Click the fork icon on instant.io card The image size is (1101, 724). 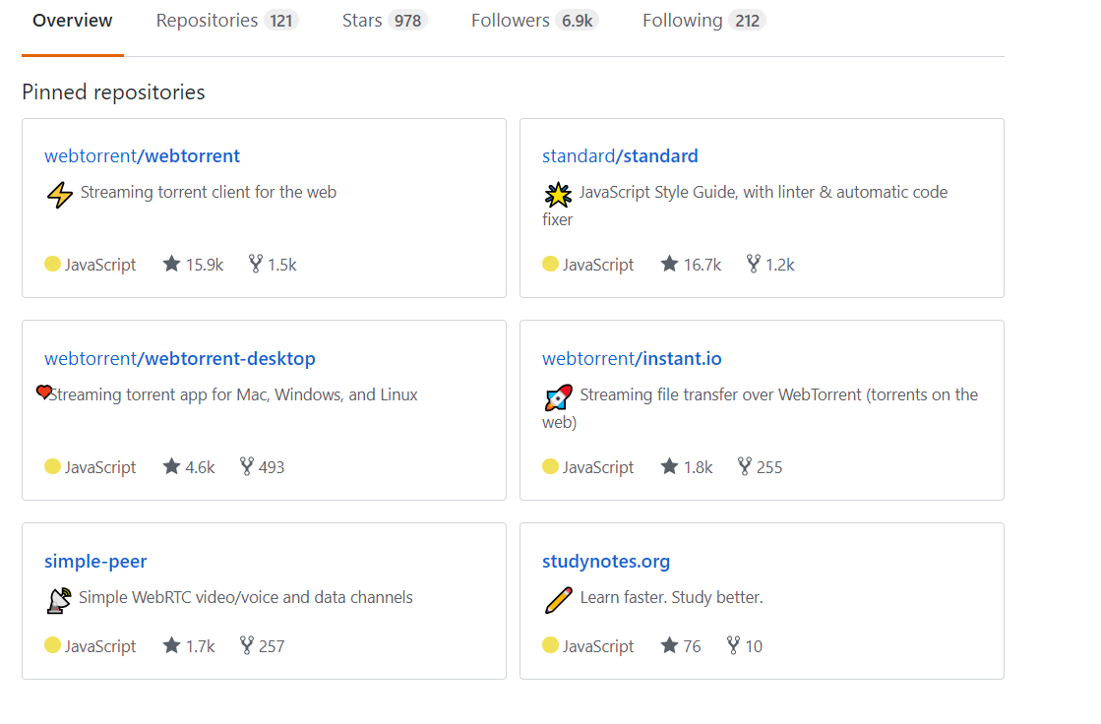(x=744, y=466)
